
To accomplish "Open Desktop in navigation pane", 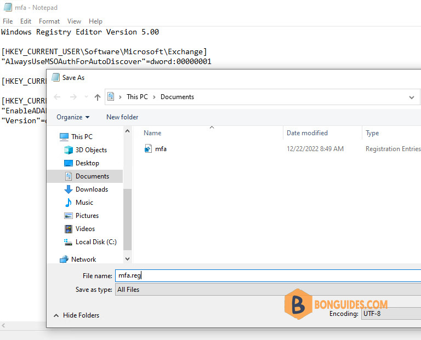I will [x=87, y=163].
